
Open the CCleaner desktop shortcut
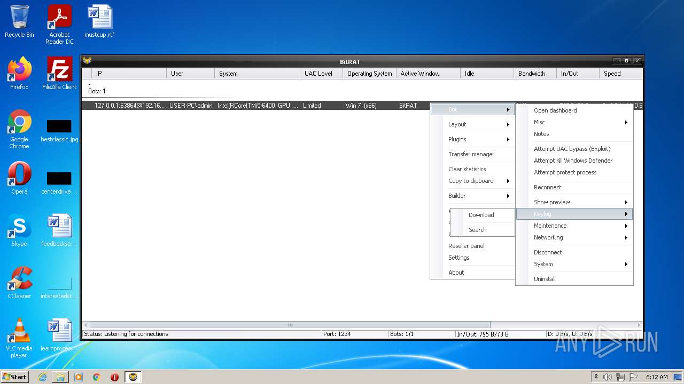point(19,283)
